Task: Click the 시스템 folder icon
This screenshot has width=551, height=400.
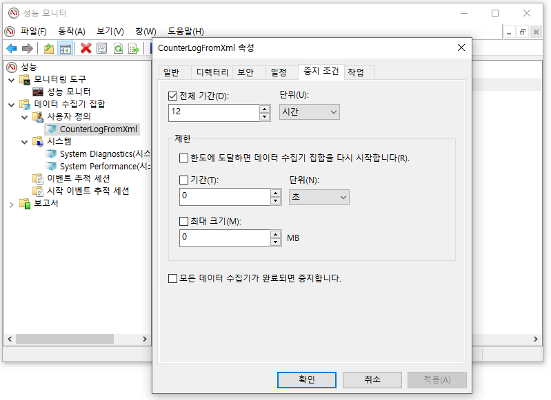Action: coord(38,141)
